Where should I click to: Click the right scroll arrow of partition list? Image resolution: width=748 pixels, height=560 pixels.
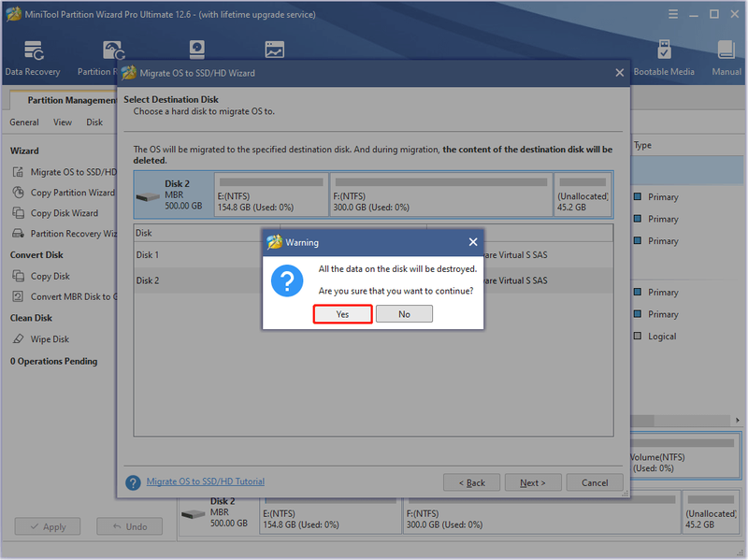[737, 421]
